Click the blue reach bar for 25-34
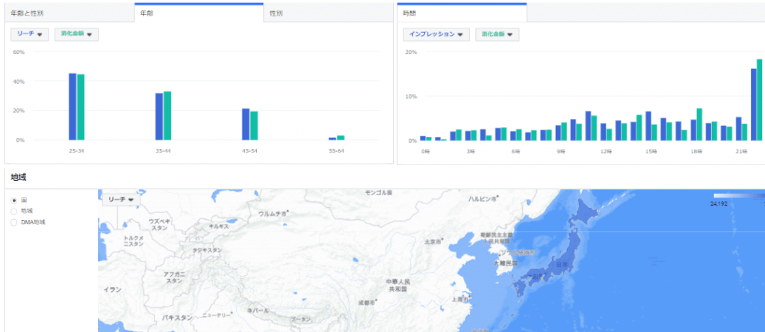 pos(72,106)
